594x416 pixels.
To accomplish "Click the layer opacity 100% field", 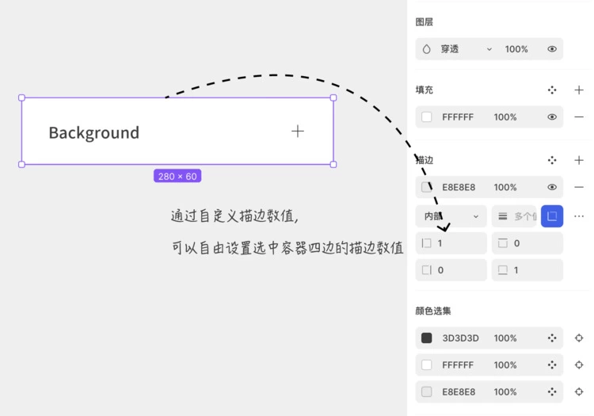I will coord(516,49).
